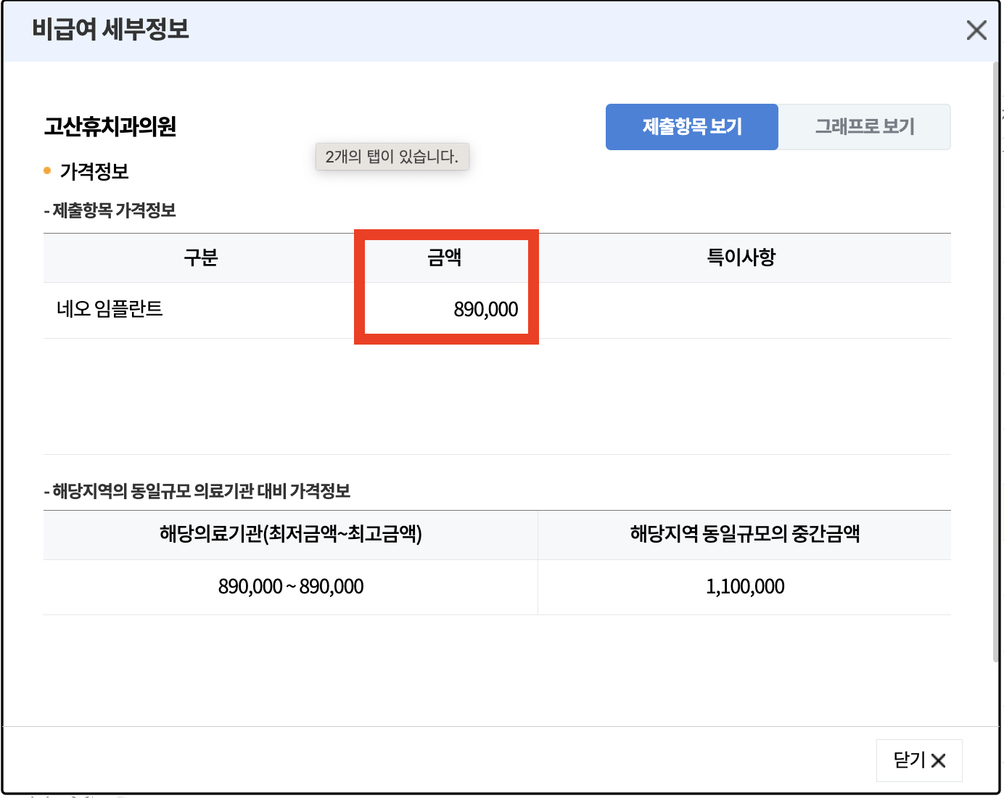The height and width of the screenshot is (798, 1004).
Task: Select the 890,000 ~ 890,000 price range value
Action: click(290, 586)
